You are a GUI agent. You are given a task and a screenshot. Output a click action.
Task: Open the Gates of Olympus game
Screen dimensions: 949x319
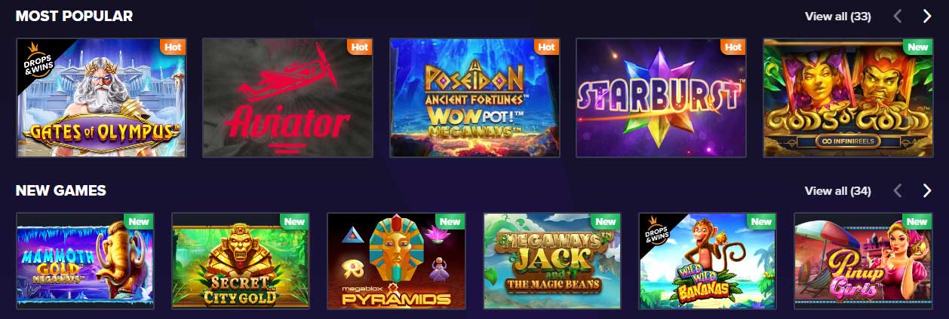(x=101, y=97)
